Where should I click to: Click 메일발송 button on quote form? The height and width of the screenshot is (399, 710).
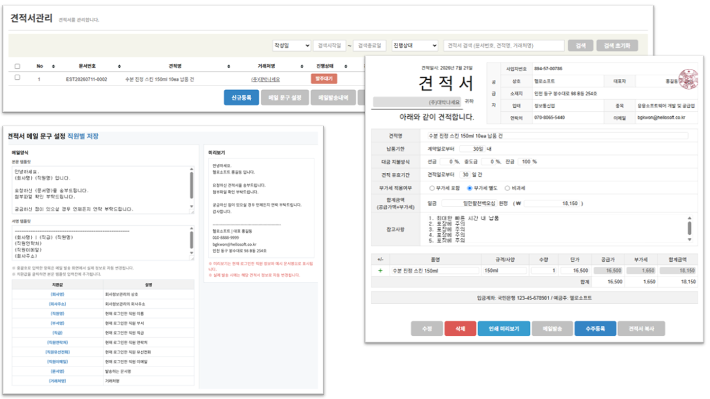[552, 328]
